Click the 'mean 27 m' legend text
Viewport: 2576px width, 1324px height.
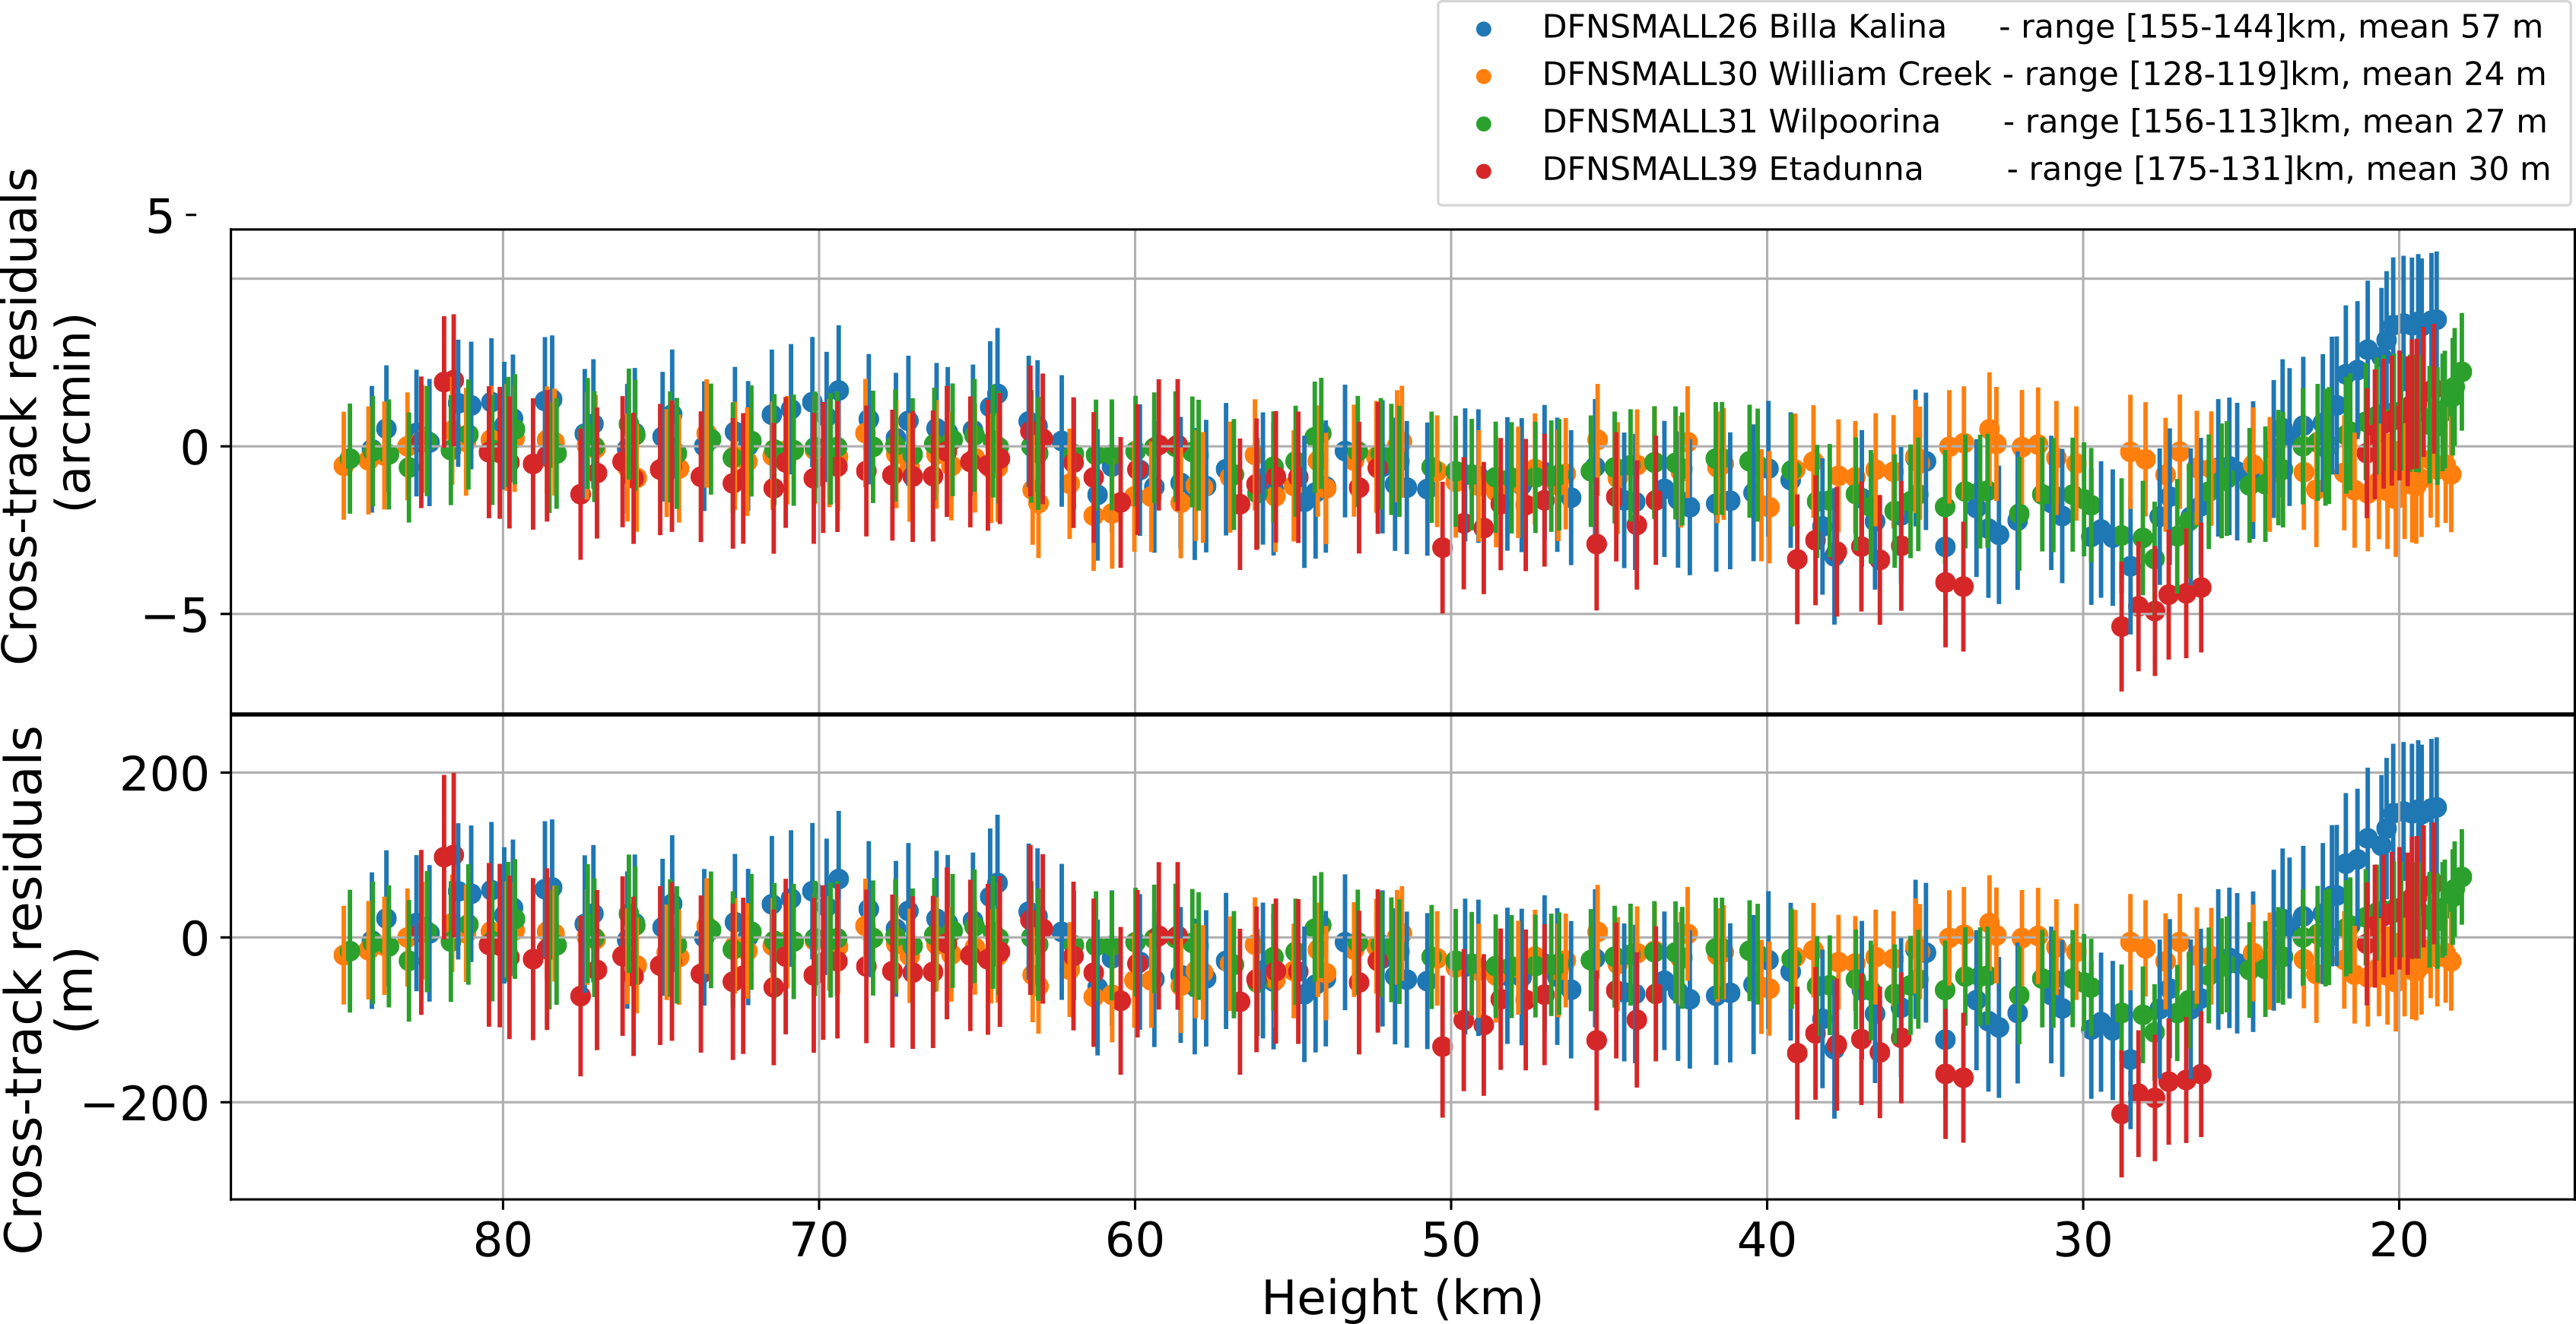(x=2455, y=122)
